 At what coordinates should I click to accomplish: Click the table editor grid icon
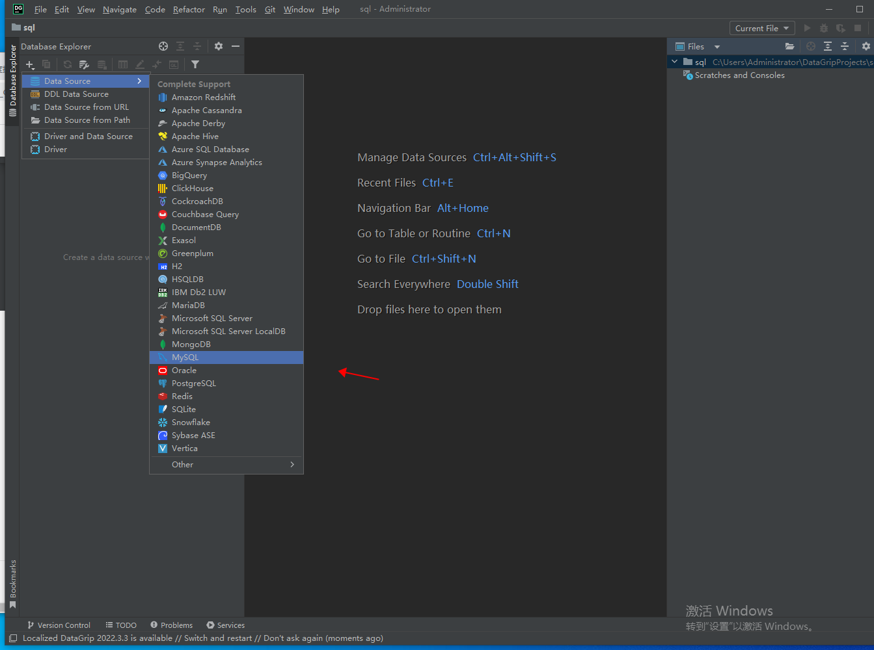click(123, 64)
